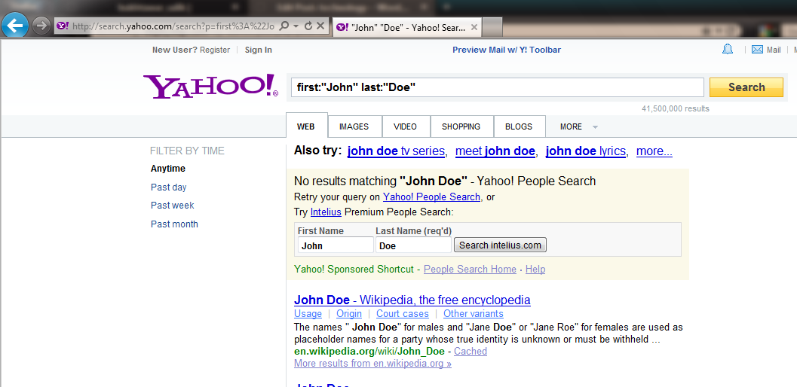The width and height of the screenshot is (797, 387).
Task: Open the SHOPPING search tab
Action: pyautogui.click(x=461, y=126)
